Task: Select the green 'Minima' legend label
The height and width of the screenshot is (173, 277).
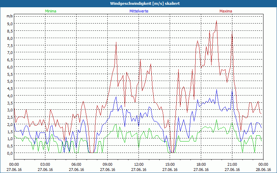Action: [x=51, y=11]
